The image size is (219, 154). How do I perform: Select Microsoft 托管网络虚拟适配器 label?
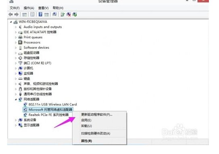pos(50,110)
